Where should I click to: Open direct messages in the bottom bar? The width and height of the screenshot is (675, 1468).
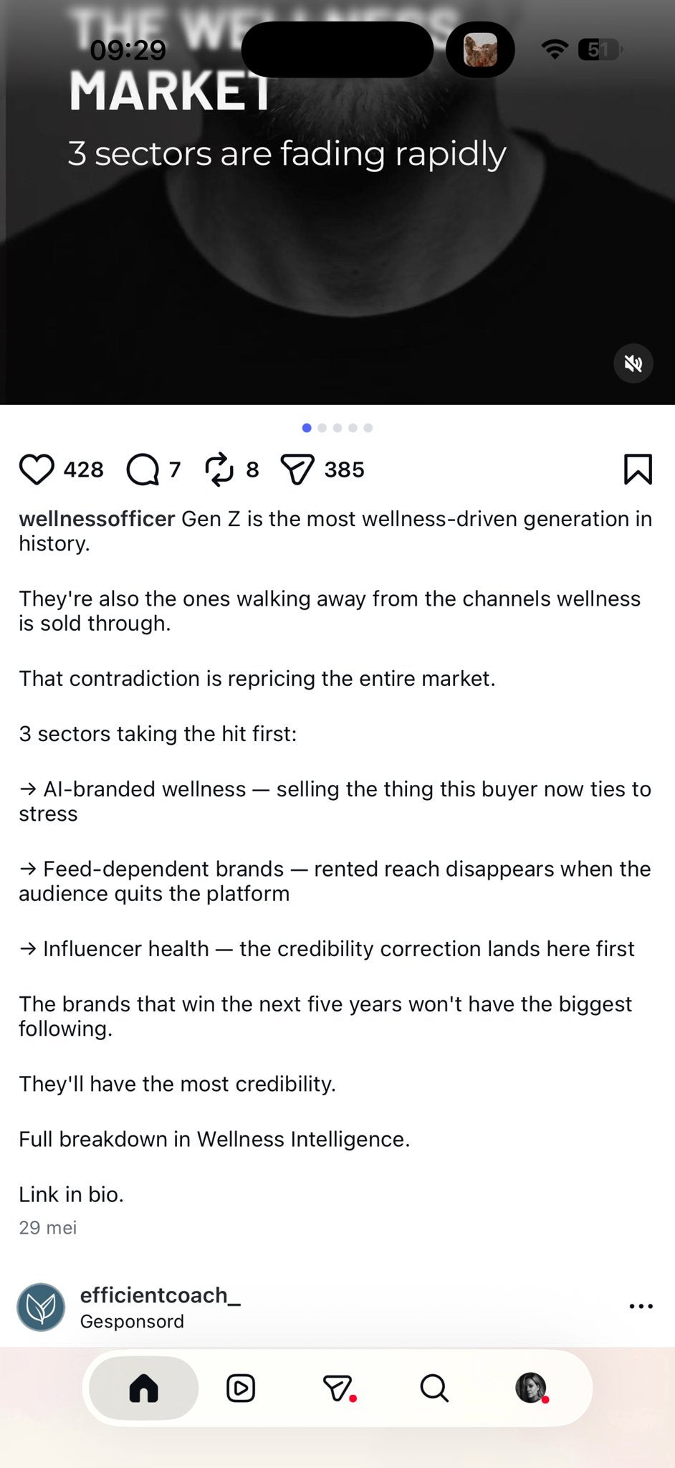pyautogui.click(x=337, y=1388)
